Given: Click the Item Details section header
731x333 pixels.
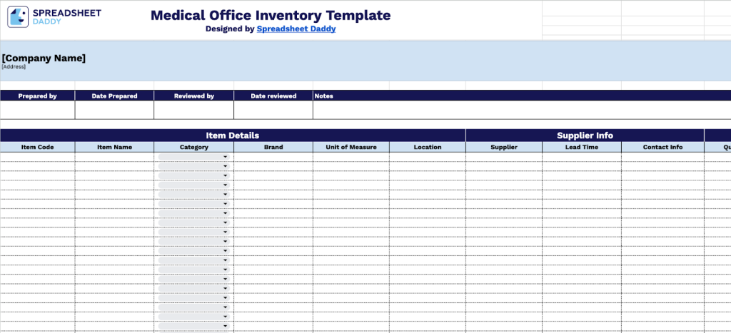Looking at the screenshot, I should click(233, 135).
